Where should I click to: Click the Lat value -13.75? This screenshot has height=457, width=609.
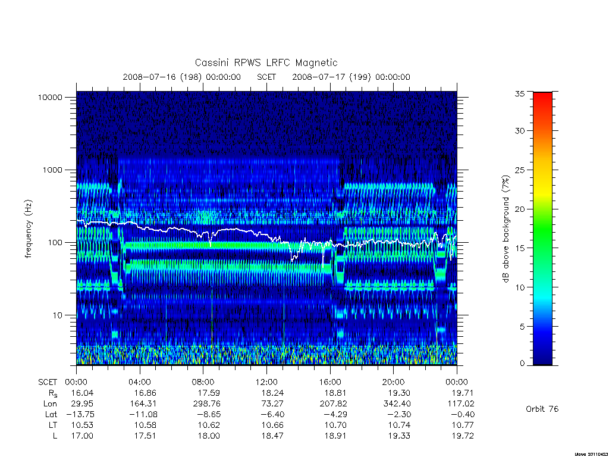tap(80, 415)
